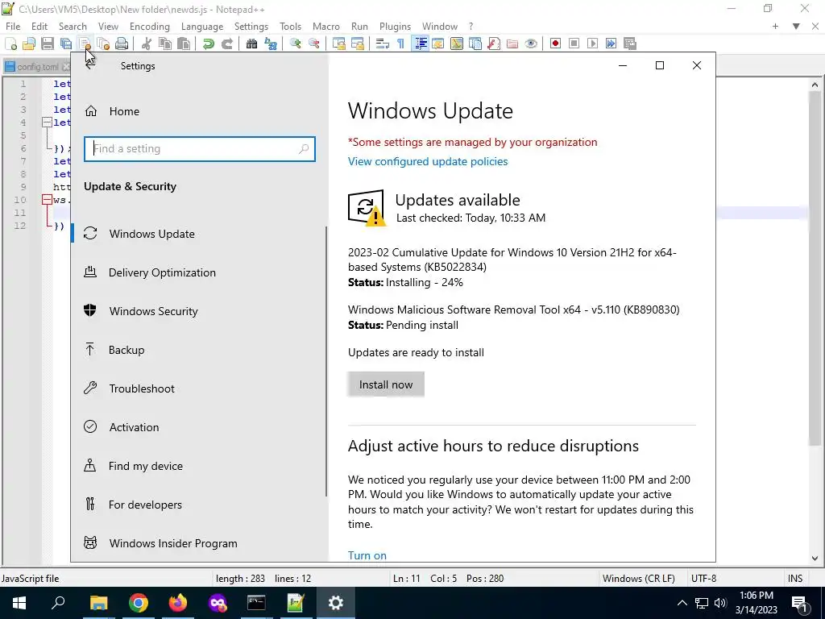Create a new file in Notepad++ toolbar
Screen dimensions: 825x619
click(x=10, y=44)
